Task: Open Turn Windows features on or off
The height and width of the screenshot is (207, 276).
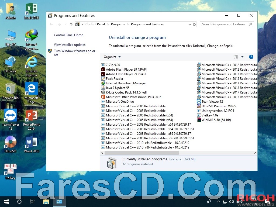Action: click(x=75, y=53)
